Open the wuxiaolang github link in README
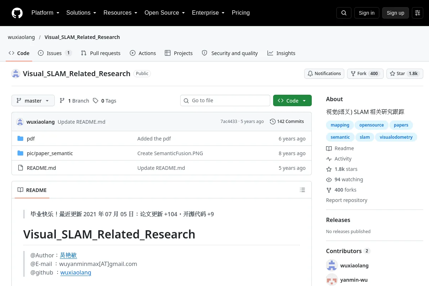 pos(76,272)
